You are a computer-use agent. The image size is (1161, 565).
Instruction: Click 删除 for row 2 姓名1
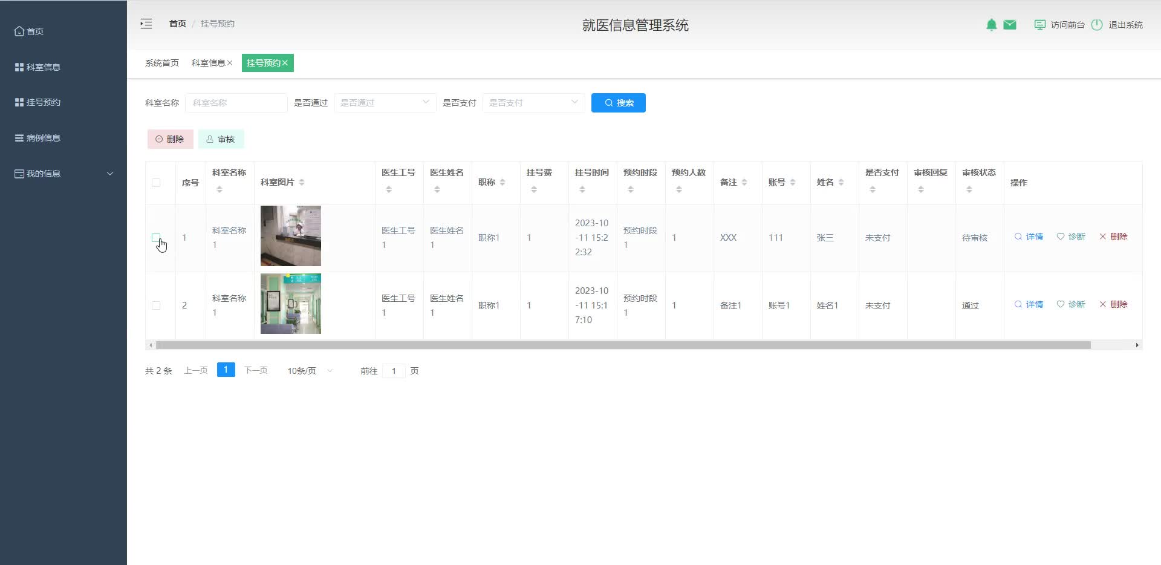(x=1113, y=304)
